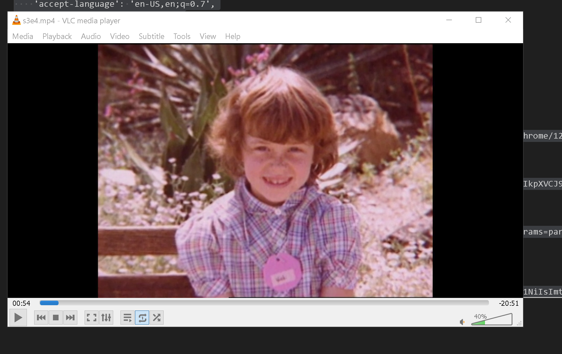The image size is (562, 354).
Task: Expand the Subtitle menu
Action: tap(152, 36)
